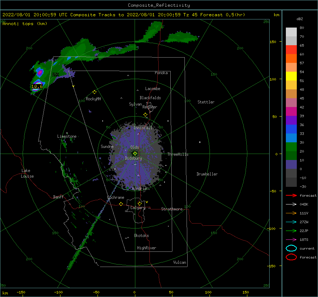Click the Calgary city label
The height and width of the screenshot is (297, 318).
(138, 208)
